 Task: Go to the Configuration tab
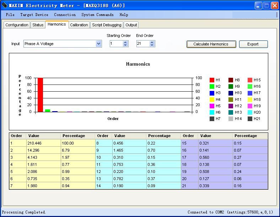[17, 25]
